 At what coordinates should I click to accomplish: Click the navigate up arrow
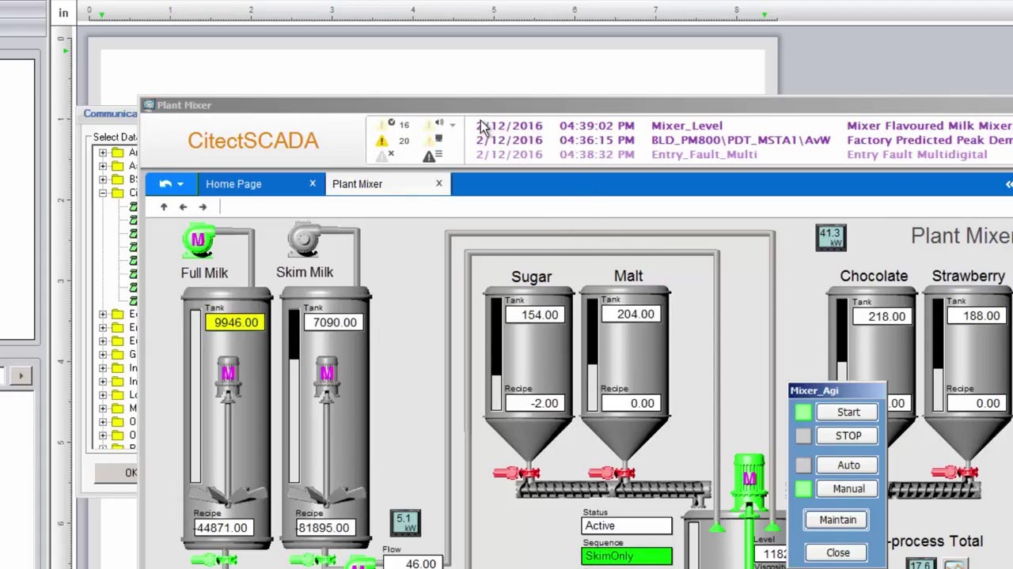(164, 207)
